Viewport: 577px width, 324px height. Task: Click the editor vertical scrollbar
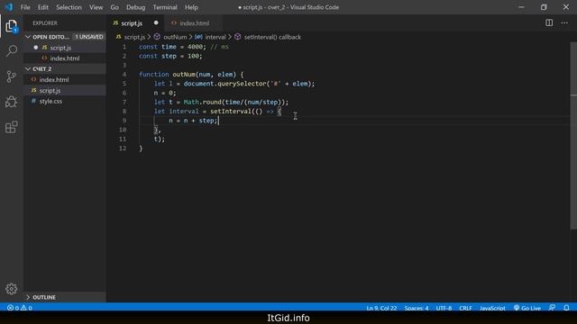(573, 136)
